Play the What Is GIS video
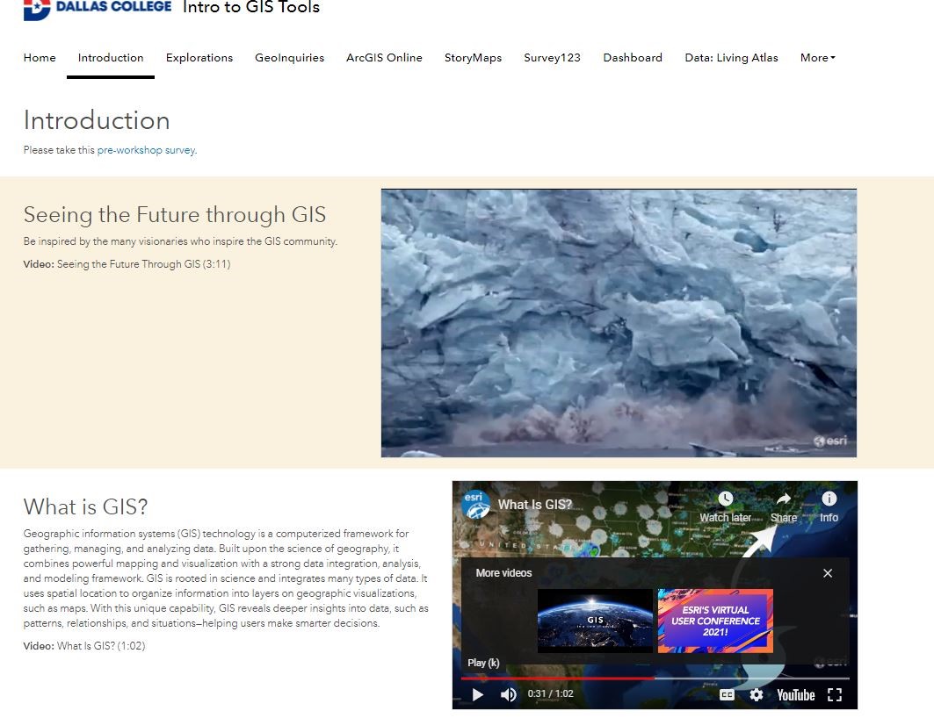The width and height of the screenshot is (934, 718). (477, 694)
